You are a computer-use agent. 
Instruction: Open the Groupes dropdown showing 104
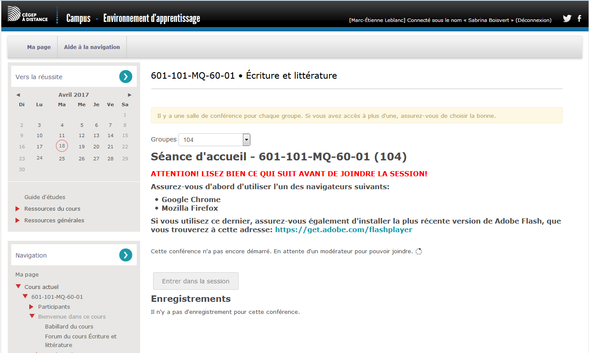214,140
